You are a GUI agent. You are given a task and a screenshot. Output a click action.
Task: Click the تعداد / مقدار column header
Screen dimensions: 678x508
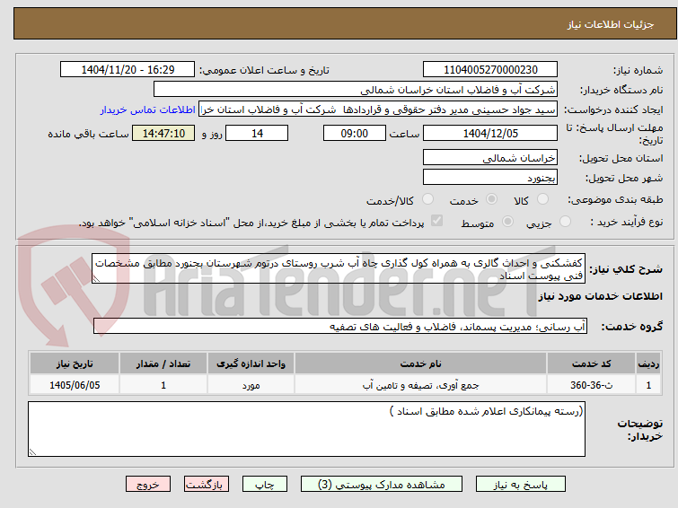(163, 363)
